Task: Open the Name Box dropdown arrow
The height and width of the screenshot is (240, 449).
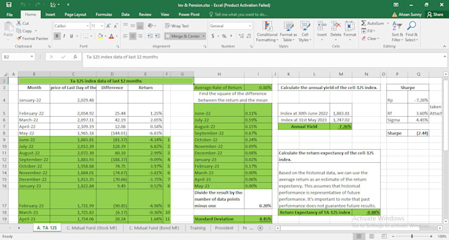Action: tap(32, 57)
